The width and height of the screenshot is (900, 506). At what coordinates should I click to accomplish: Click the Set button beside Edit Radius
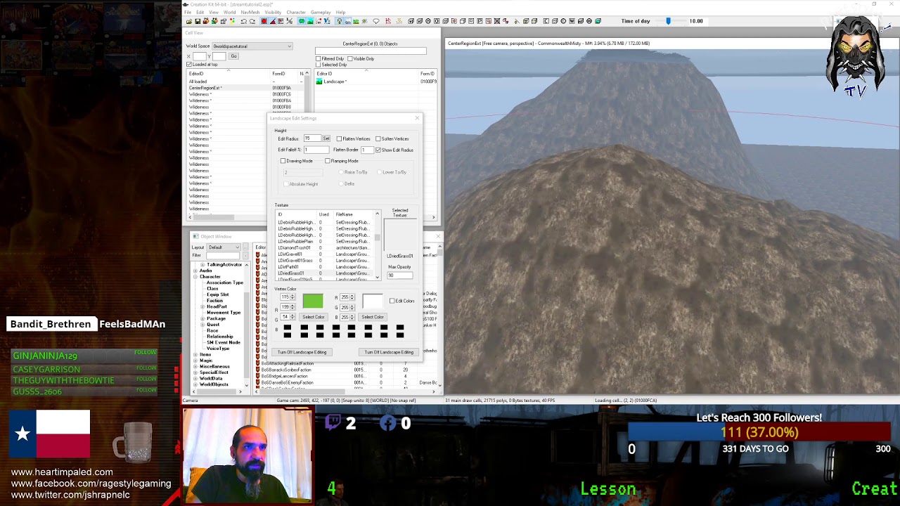coord(326,138)
